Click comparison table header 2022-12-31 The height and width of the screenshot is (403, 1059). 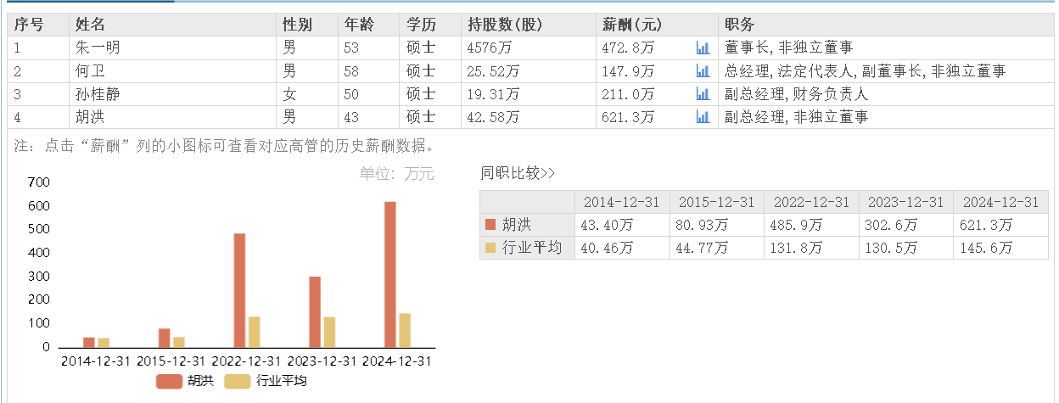tap(811, 202)
